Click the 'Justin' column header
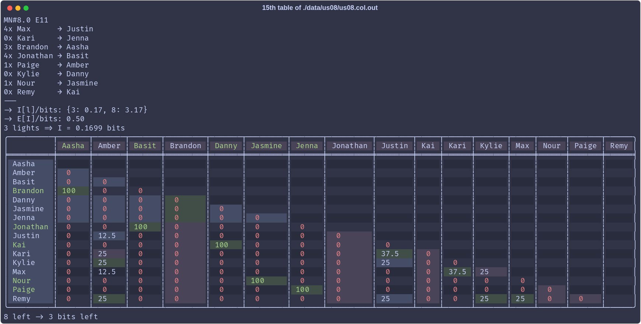Image resolution: width=641 pixels, height=324 pixels. [395, 146]
